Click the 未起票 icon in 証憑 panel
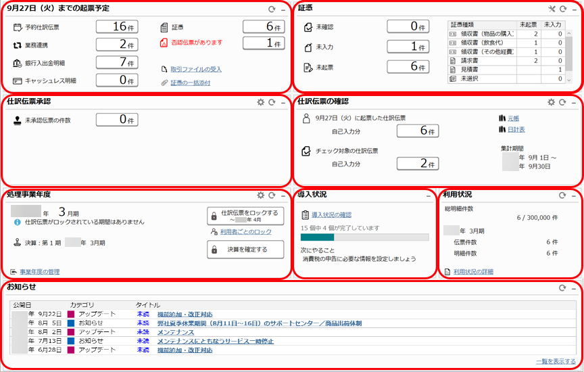This screenshot has width=584, height=372. tap(308, 68)
